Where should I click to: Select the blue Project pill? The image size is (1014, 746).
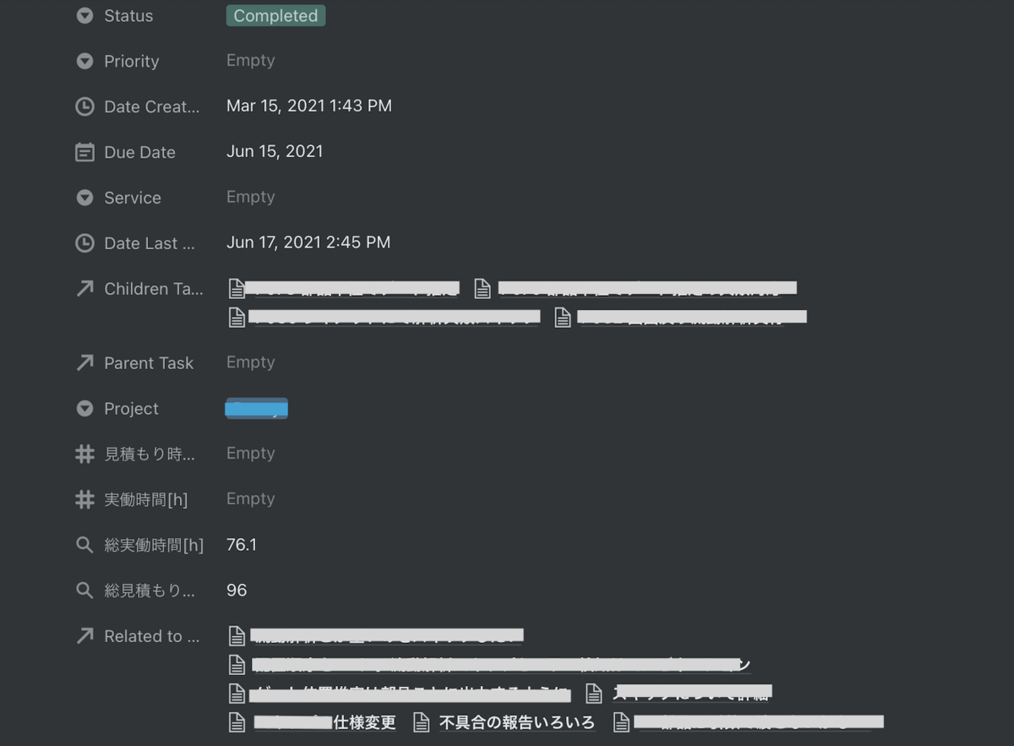pyautogui.click(x=256, y=407)
